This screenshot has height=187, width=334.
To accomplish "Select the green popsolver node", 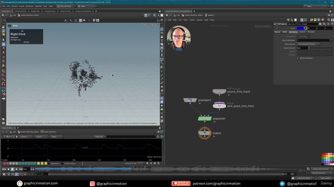I will (x=205, y=118).
